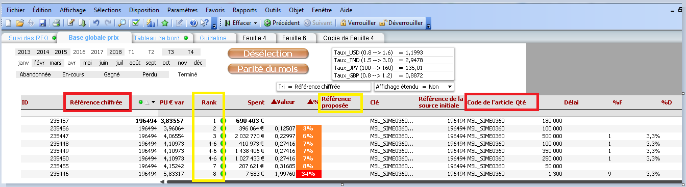Switch to the Tableau de bord tab
686x187 pixels.
(x=160, y=38)
